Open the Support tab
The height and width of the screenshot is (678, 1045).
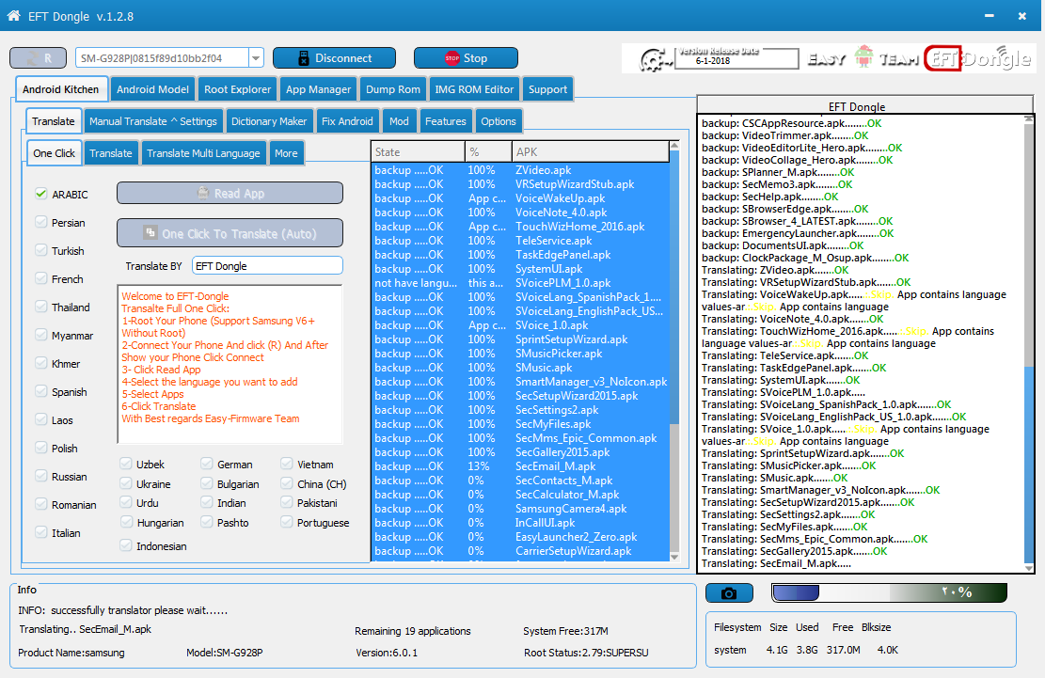(x=547, y=89)
